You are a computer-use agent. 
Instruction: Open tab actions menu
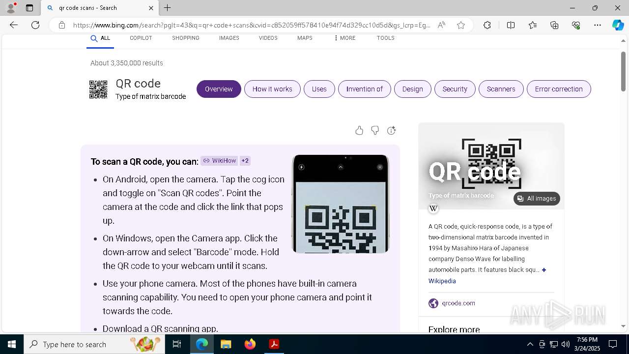pos(29,8)
